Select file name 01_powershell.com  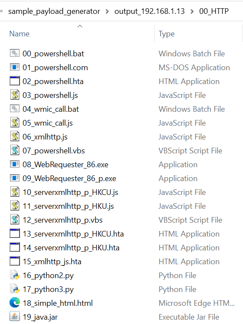click(x=55, y=68)
